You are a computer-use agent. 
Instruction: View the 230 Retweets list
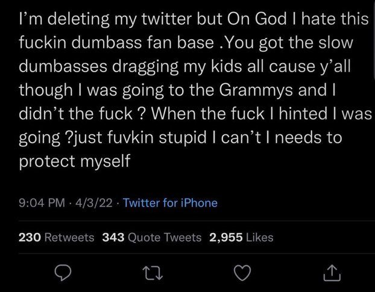point(57,237)
